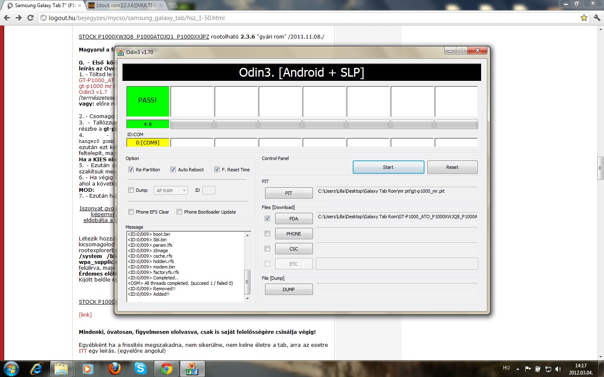Open the Windows Start orb
604x377 pixels.
pyautogui.click(x=11, y=369)
